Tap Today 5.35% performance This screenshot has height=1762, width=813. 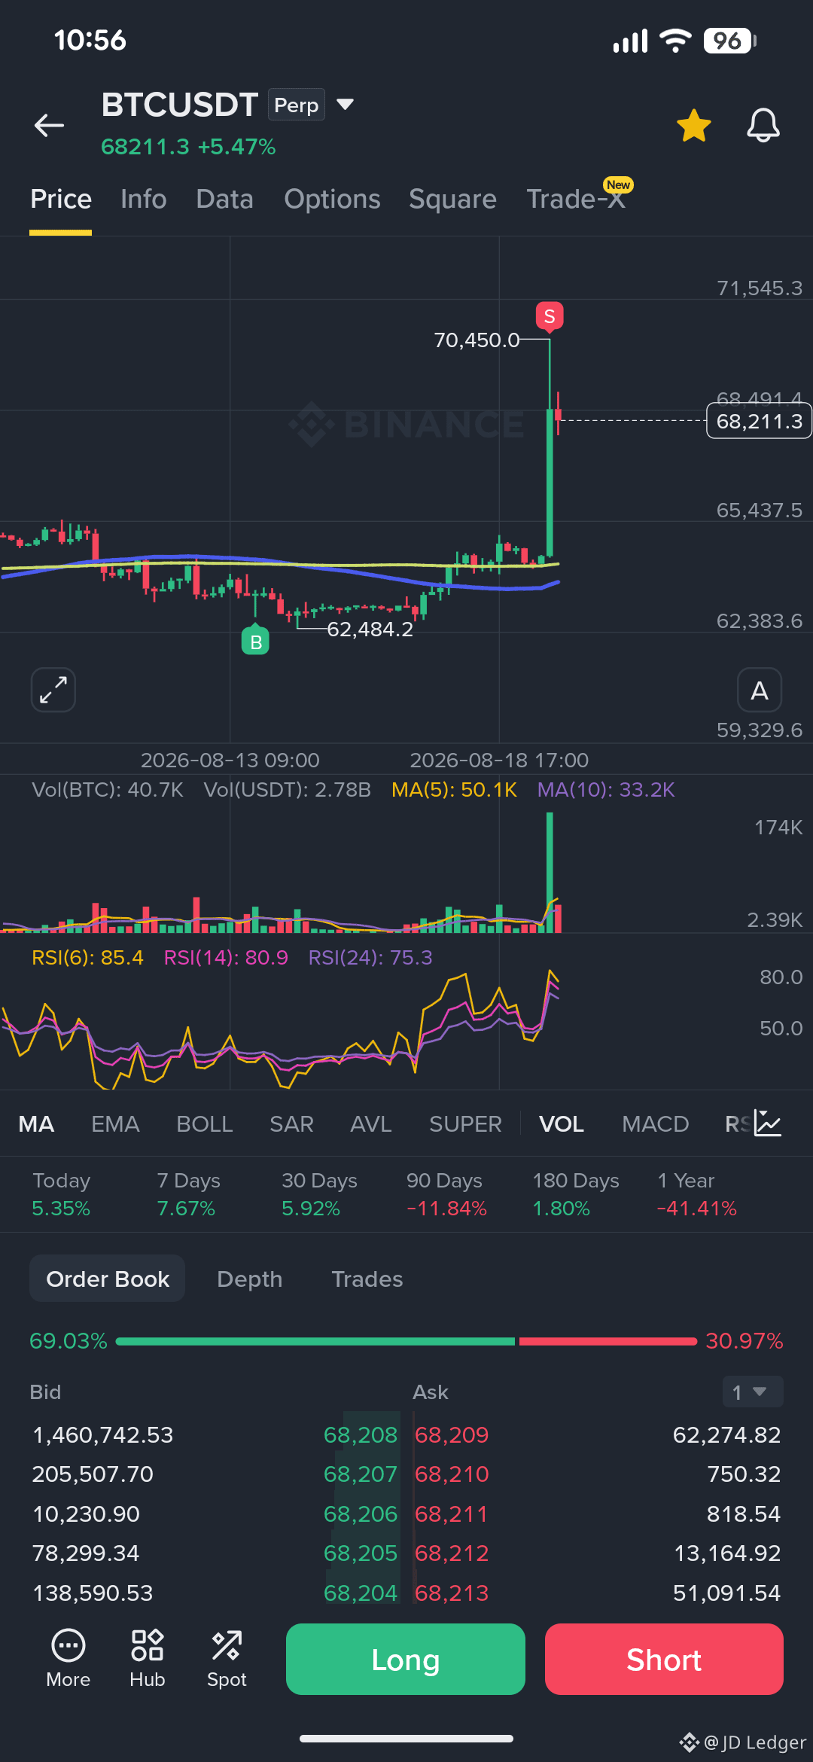pos(61,1194)
